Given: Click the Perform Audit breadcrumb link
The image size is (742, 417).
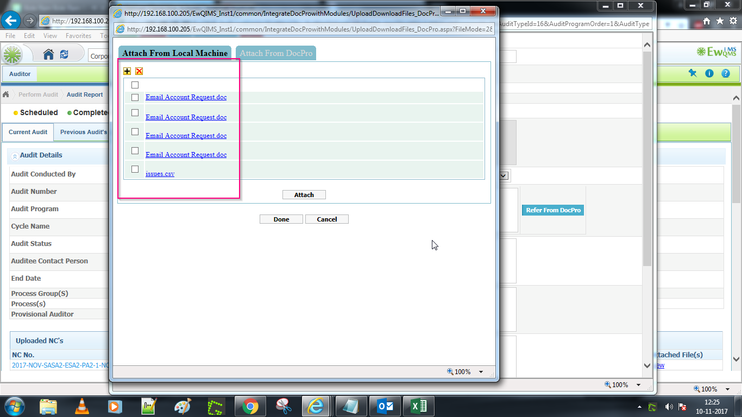Looking at the screenshot, I should click(38, 94).
